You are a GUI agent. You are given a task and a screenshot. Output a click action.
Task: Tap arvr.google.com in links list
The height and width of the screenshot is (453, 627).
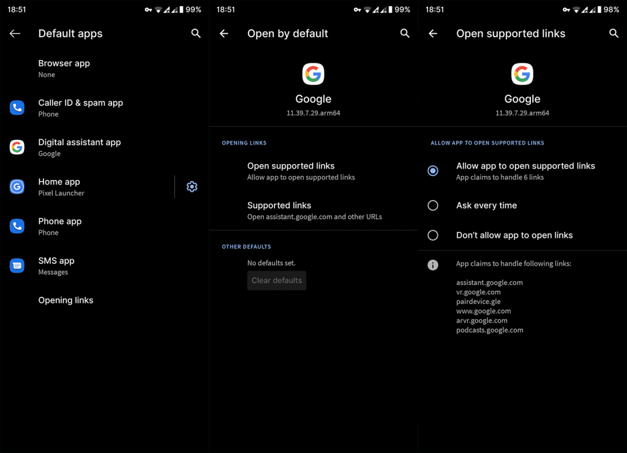point(482,321)
